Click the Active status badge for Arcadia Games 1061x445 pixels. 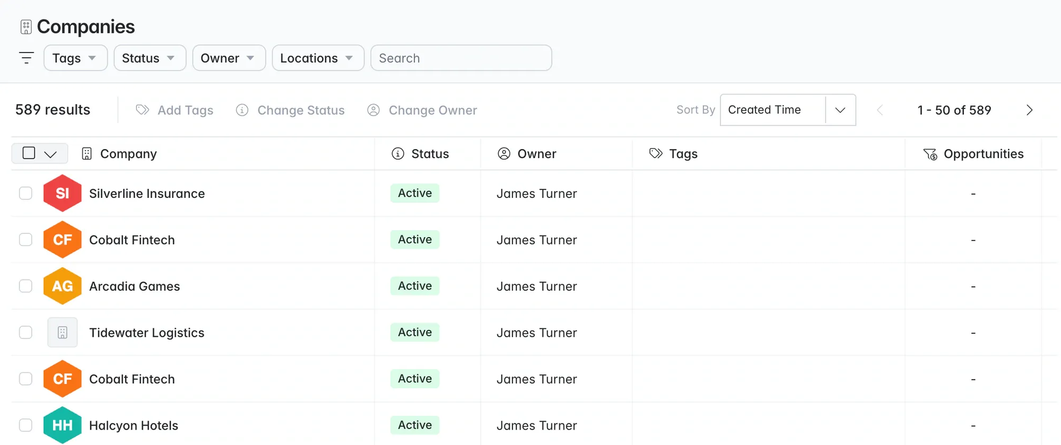(x=415, y=286)
